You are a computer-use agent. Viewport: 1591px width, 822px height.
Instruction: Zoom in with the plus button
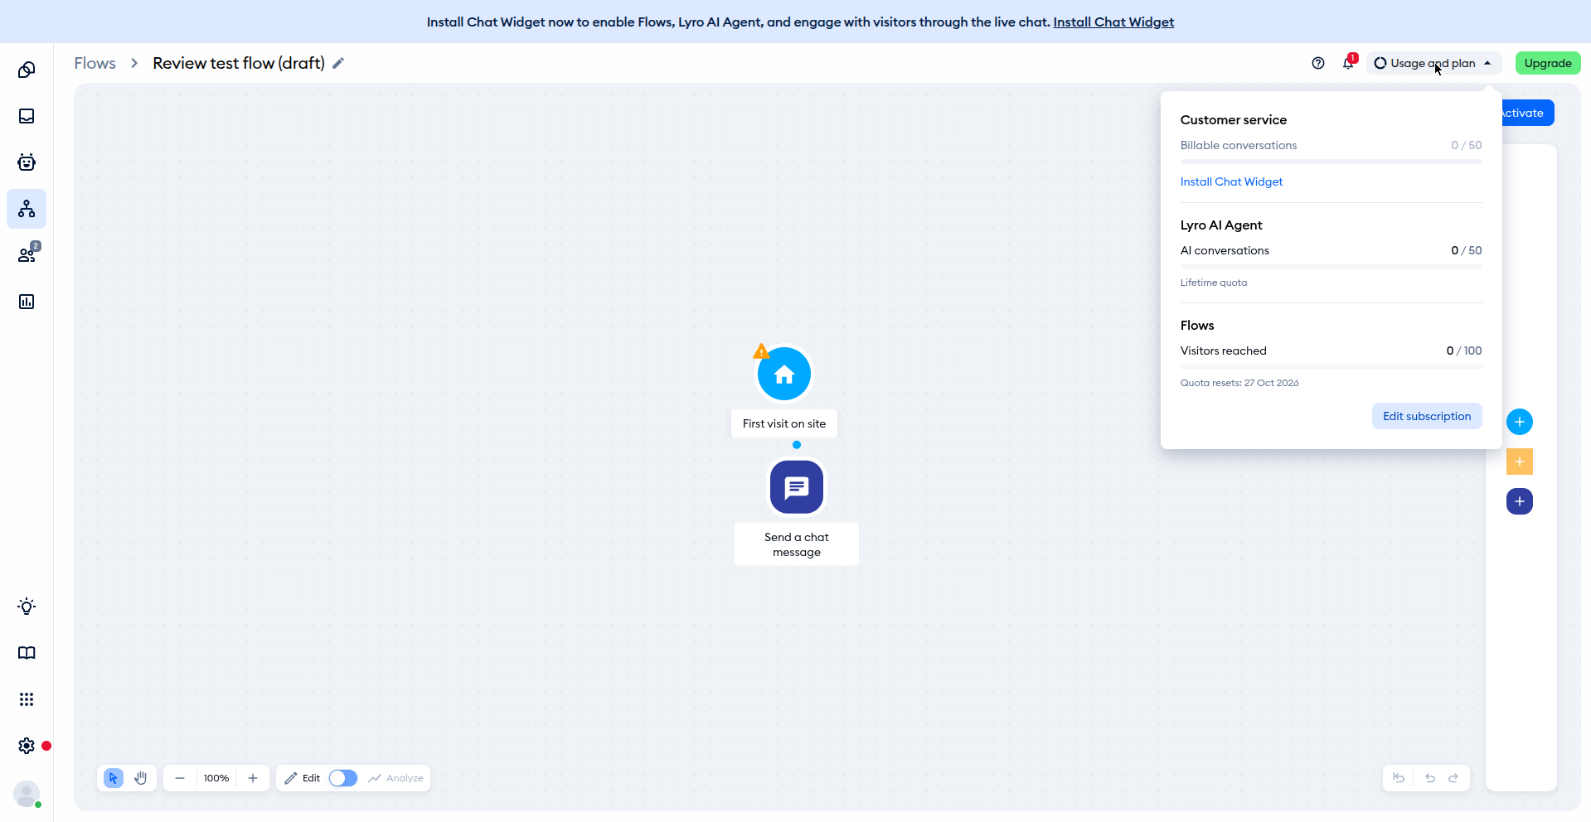click(253, 778)
